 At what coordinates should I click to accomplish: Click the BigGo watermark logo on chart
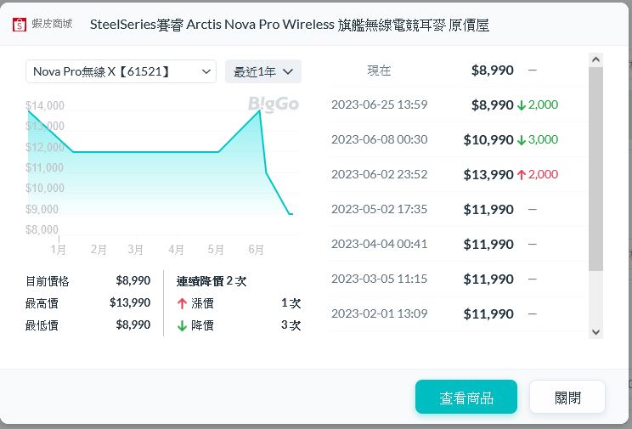point(274,104)
